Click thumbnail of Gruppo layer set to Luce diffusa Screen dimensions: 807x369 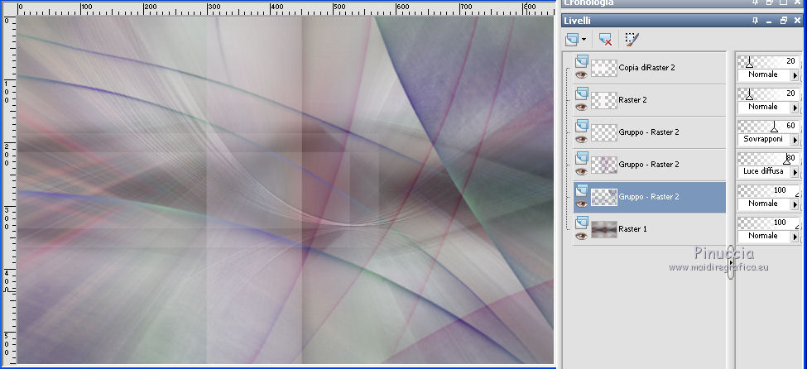click(x=603, y=165)
